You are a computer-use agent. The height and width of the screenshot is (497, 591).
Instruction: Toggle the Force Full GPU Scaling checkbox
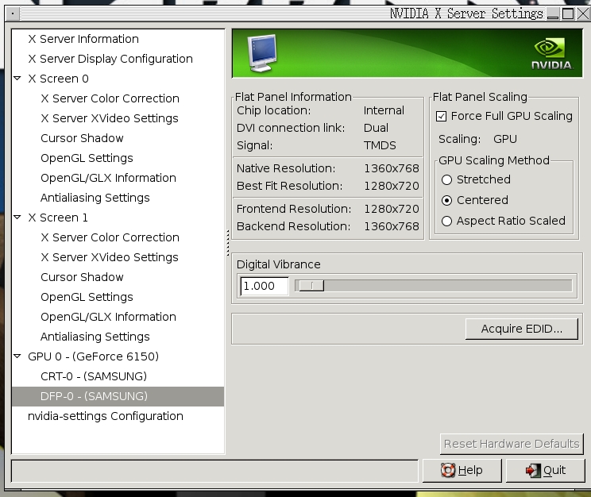point(442,116)
